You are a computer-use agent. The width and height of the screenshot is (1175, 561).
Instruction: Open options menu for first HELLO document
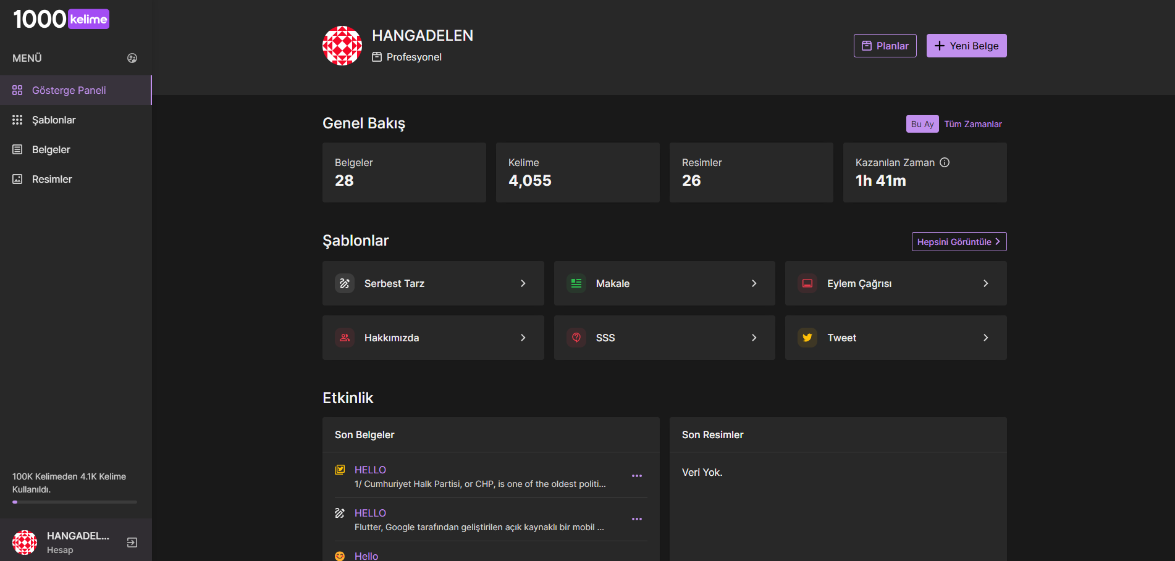(636, 476)
